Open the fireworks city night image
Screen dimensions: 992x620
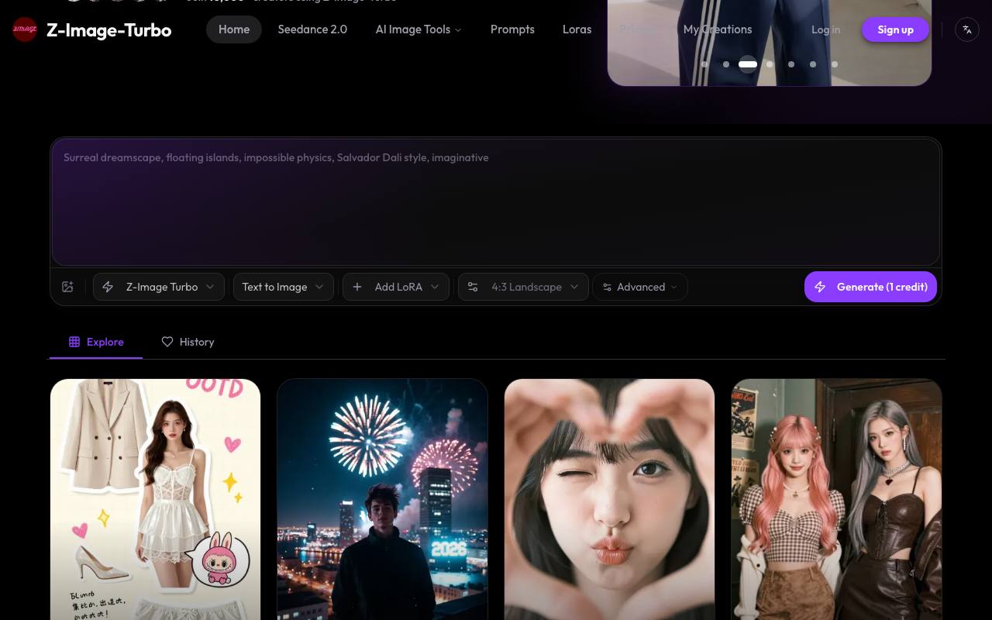(x=382, y=499)
